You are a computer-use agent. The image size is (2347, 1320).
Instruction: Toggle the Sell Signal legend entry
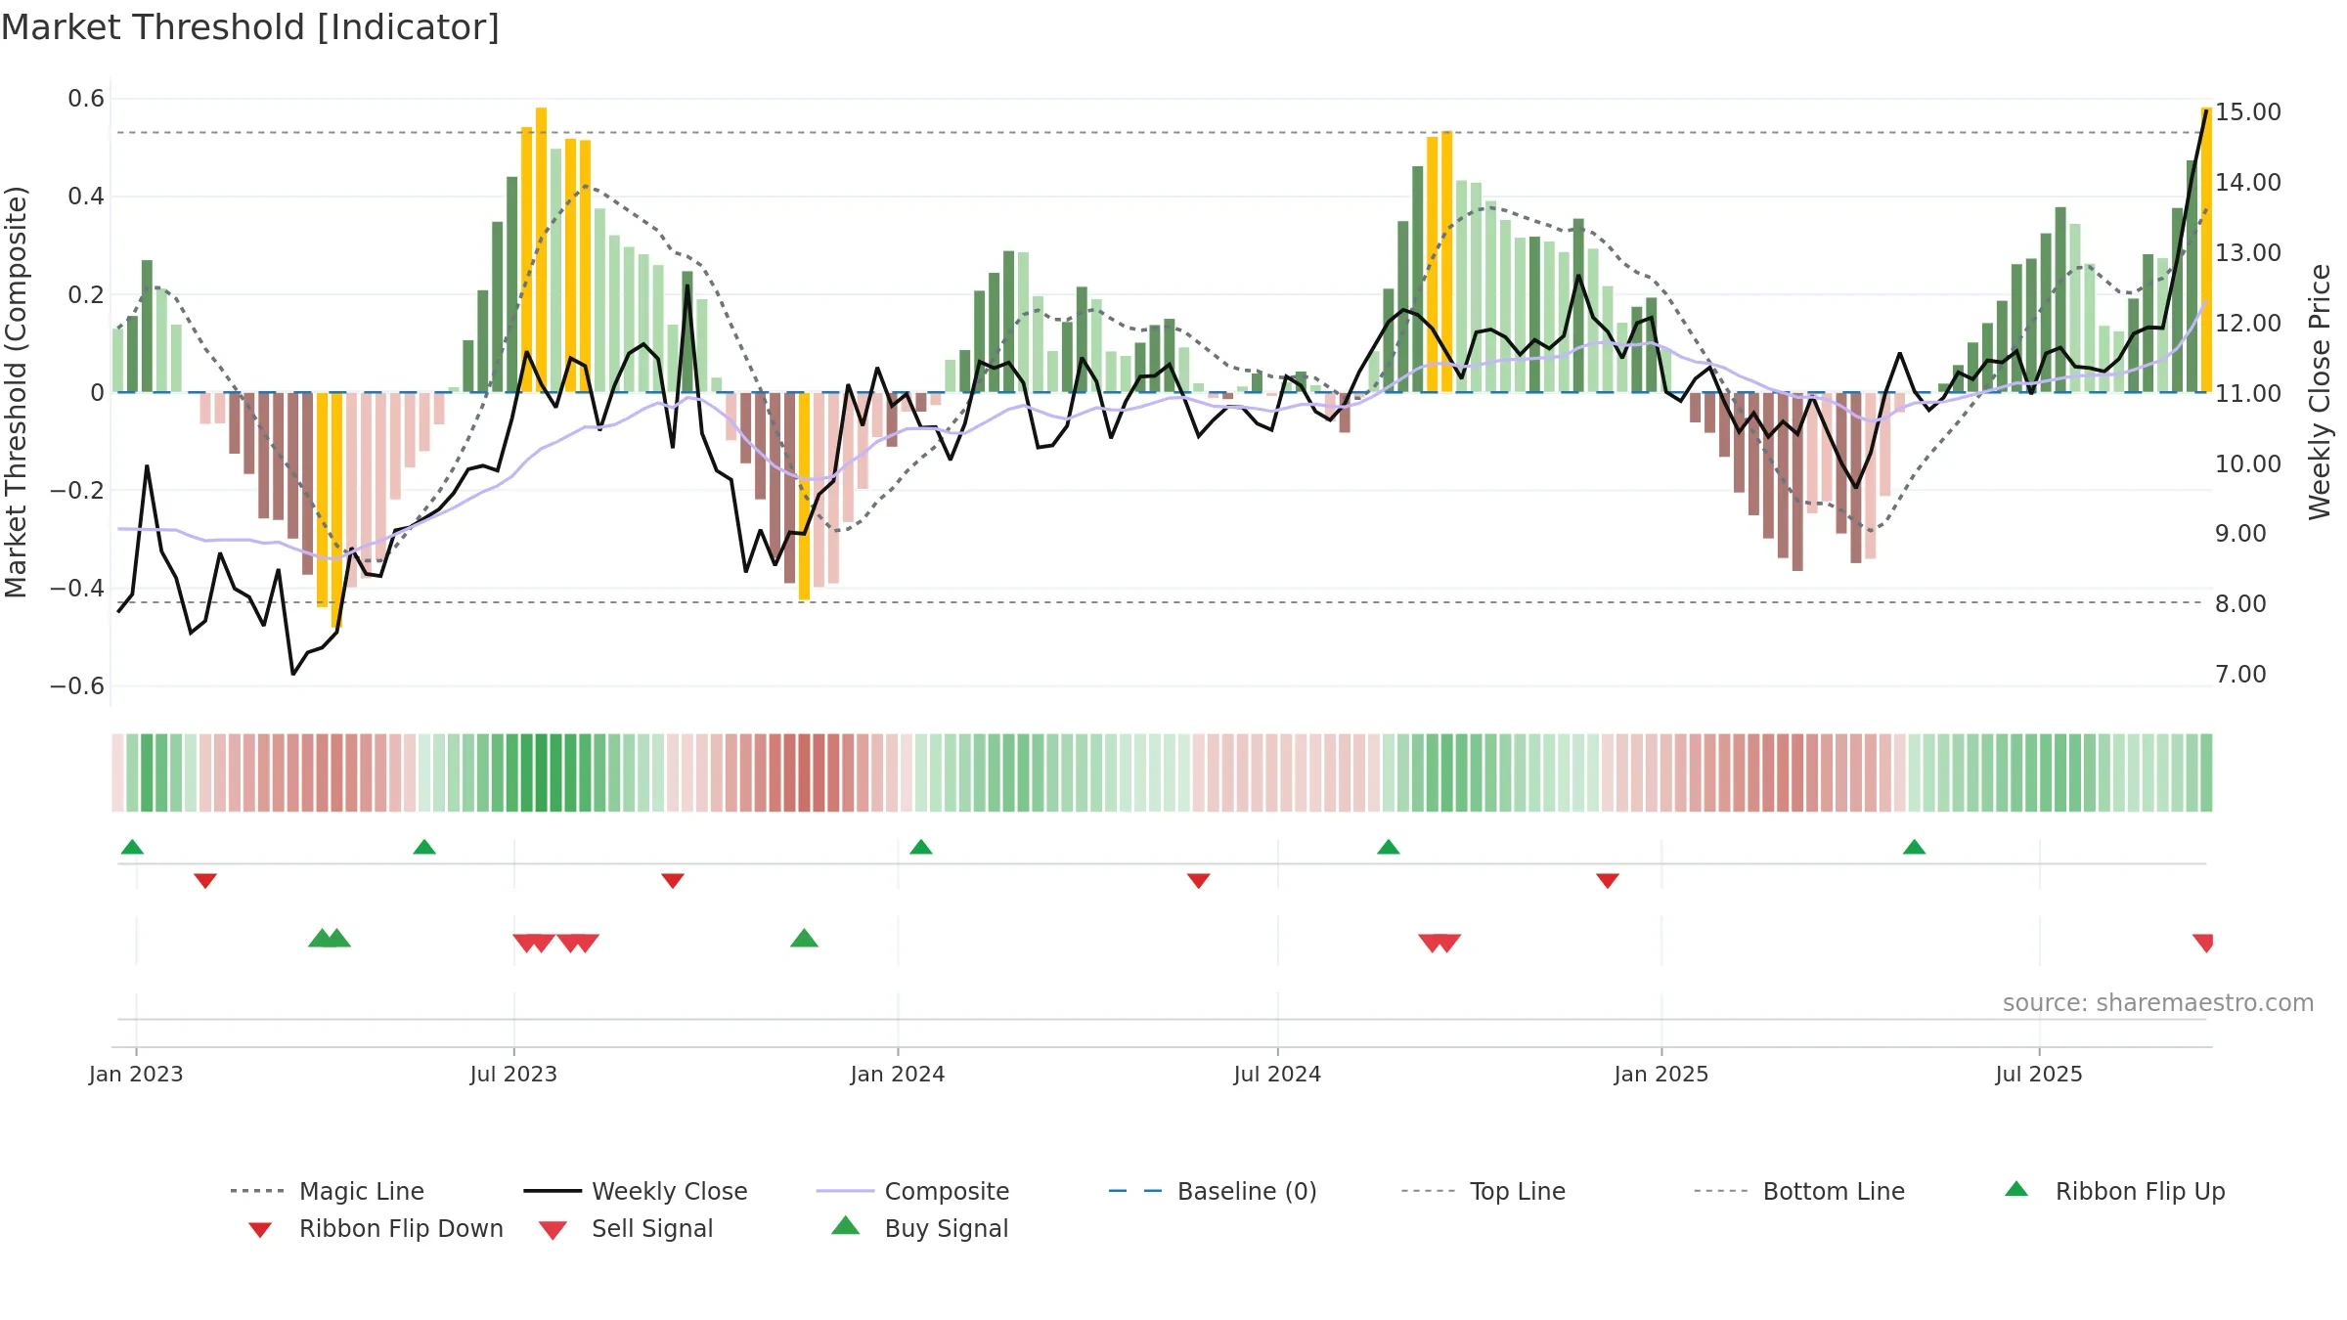[x=626, y=1228]
